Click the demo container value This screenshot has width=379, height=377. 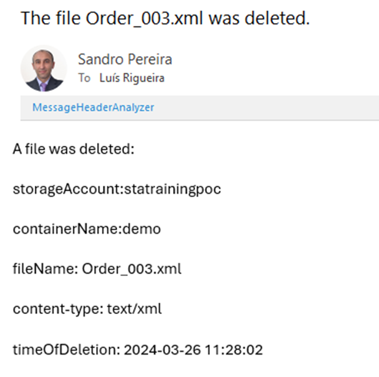[143, 229]
